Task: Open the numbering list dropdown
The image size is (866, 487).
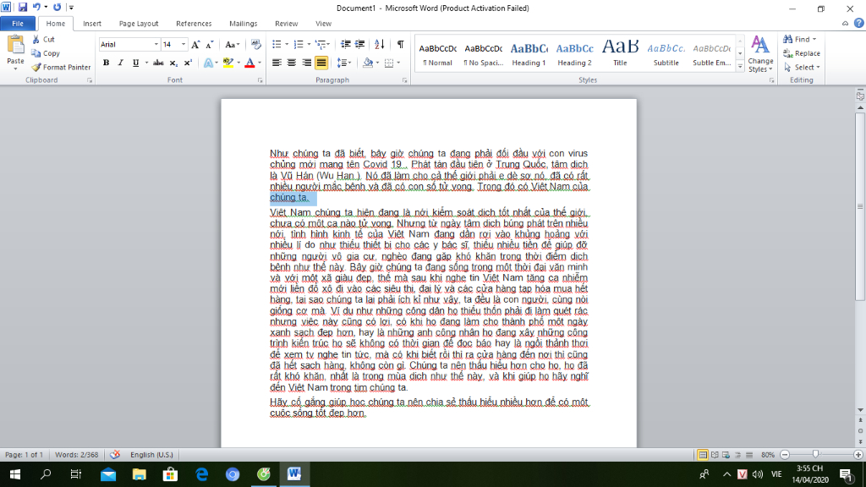Action: (x=308, y=44)
